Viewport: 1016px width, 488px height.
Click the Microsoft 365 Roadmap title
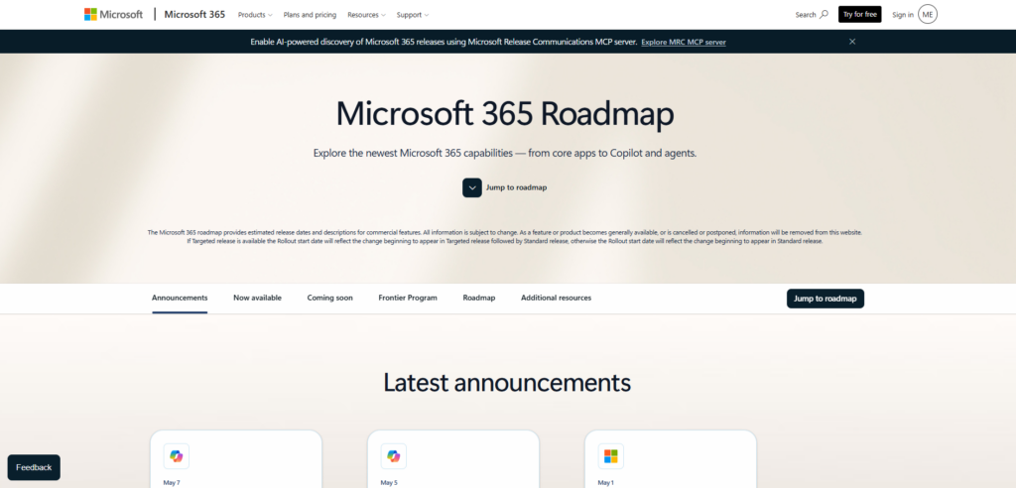[505, 113]
